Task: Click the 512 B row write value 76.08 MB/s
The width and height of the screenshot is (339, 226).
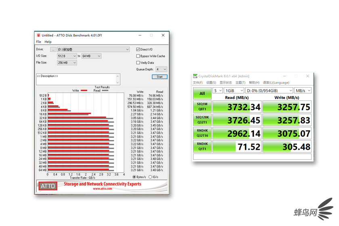Action: [x=136, y=96]
